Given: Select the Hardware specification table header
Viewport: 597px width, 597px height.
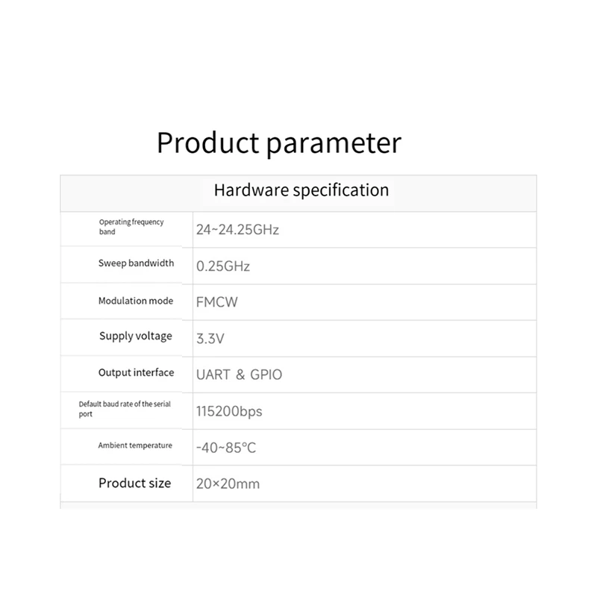Looking at the screenshot, I should tap(298, 193).
